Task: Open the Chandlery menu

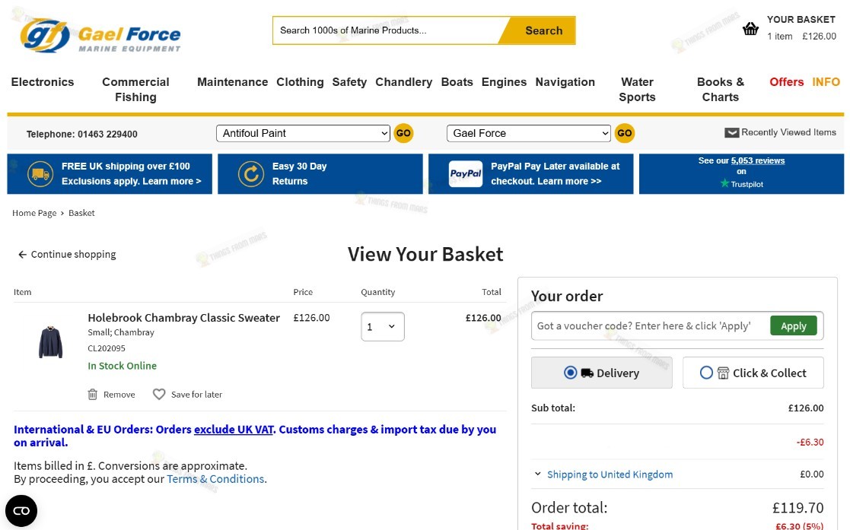Action: tap(404, 82)
